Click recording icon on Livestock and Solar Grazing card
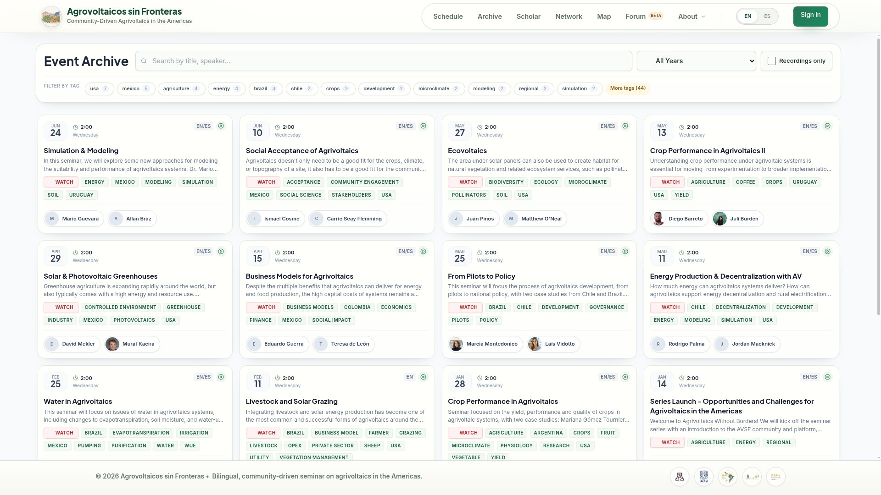Screen dimensions: 881x495 tap(424, 377)
